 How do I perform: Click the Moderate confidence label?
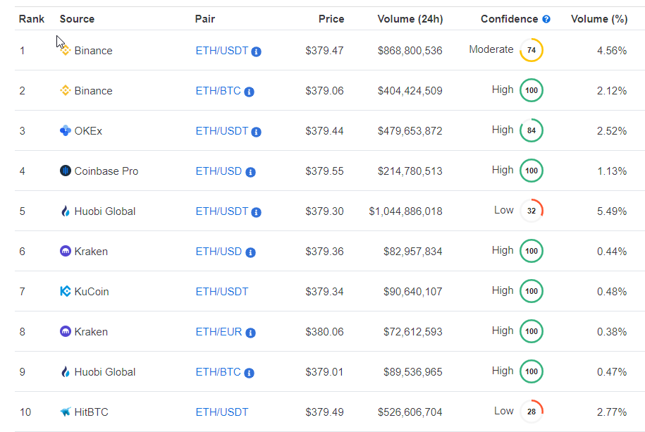[491, 49]
